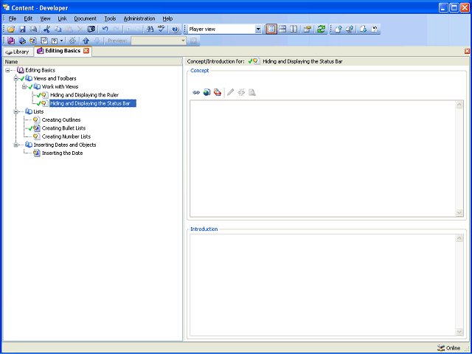This screenshot has height=354, width=472.
Task: Click the new topic icon on second toolbar
Action: point(33,41)
